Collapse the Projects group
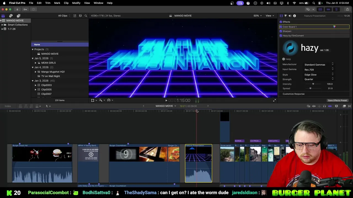Screen dimensions: 353x198 tap(33, 50)
